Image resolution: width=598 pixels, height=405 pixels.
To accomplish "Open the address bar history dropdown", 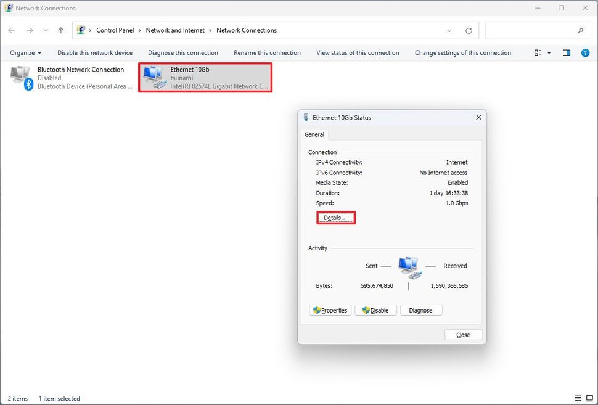I will click(x=449, y=30).
